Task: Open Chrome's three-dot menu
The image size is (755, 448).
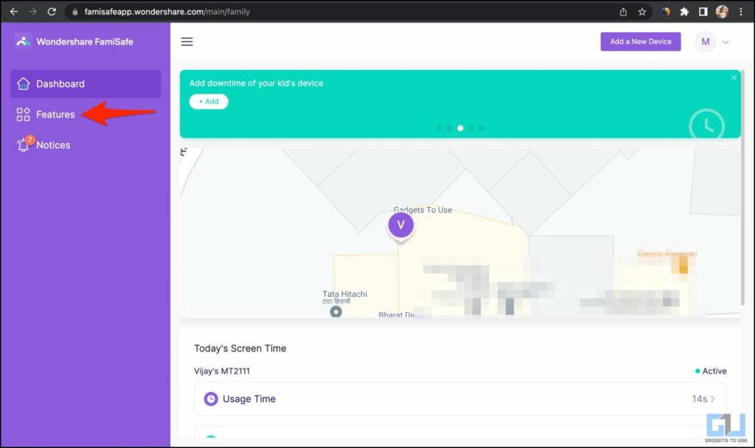Action: point(740,12)
